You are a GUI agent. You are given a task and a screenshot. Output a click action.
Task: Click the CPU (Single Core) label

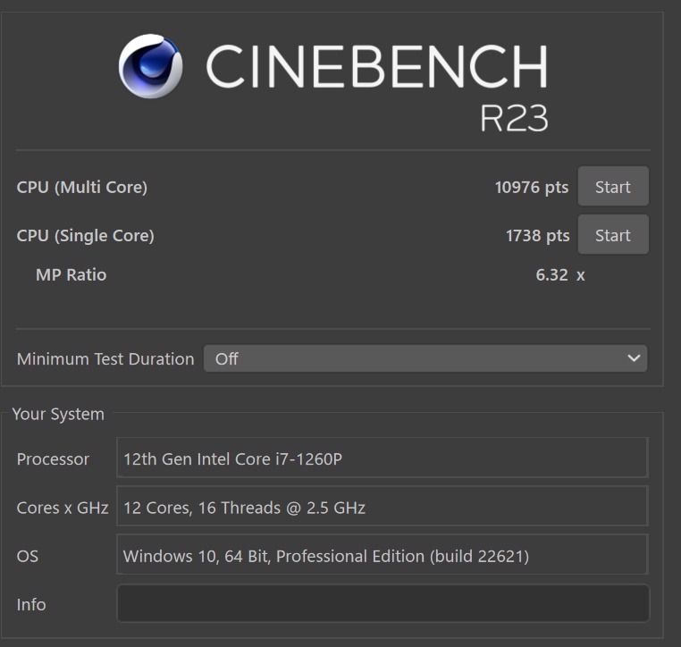click(x=85, y=235)
